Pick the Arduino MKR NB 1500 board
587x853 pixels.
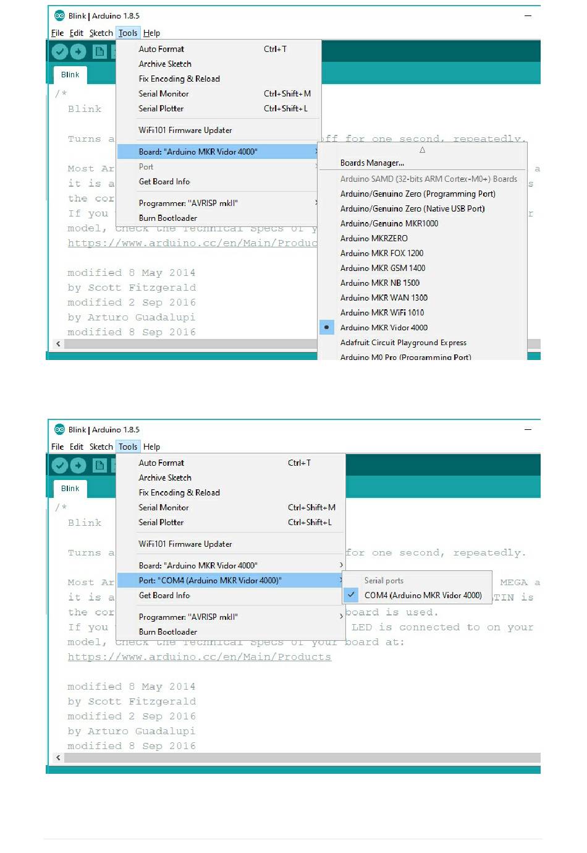click(380, 283)
